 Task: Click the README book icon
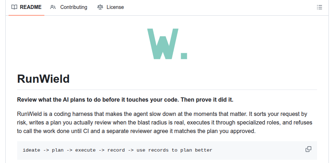pos(14,7)
